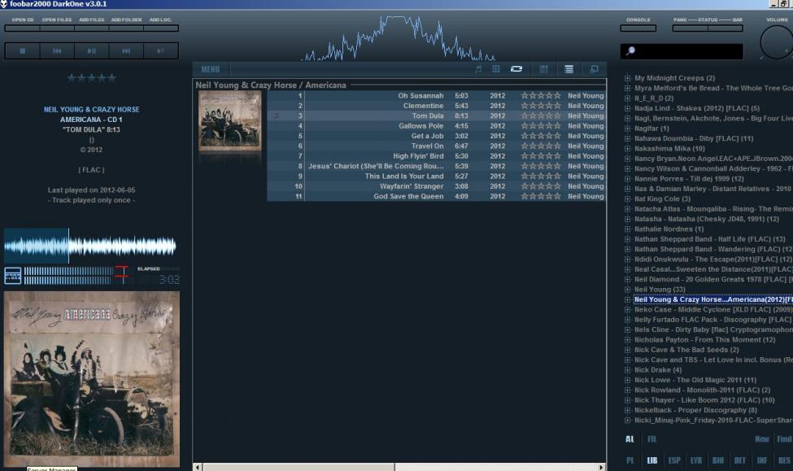Toggle the Pane status switch

click(690, 28)
